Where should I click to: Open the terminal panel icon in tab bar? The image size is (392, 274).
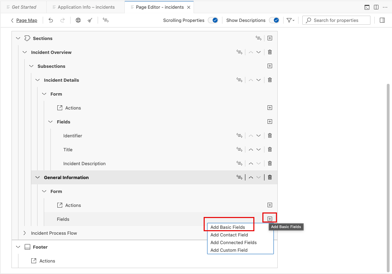click(x=367, y=7)
